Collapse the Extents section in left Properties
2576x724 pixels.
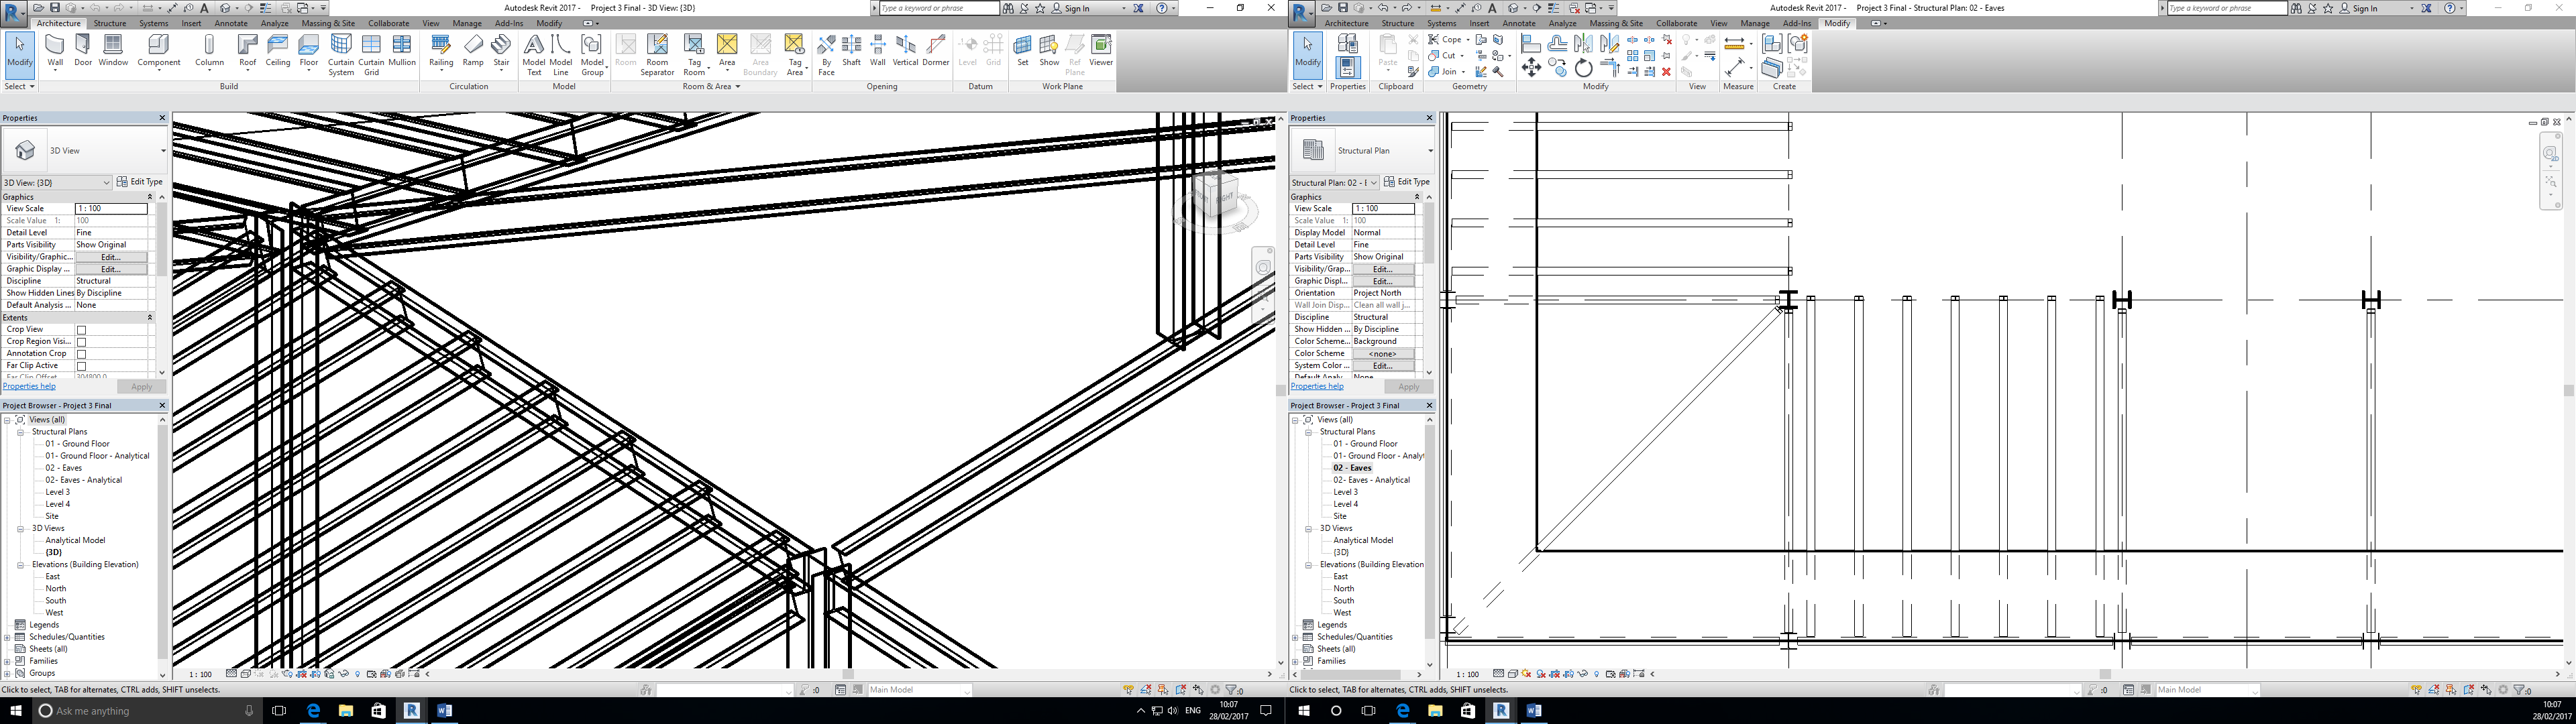click(x=150, y=317)
